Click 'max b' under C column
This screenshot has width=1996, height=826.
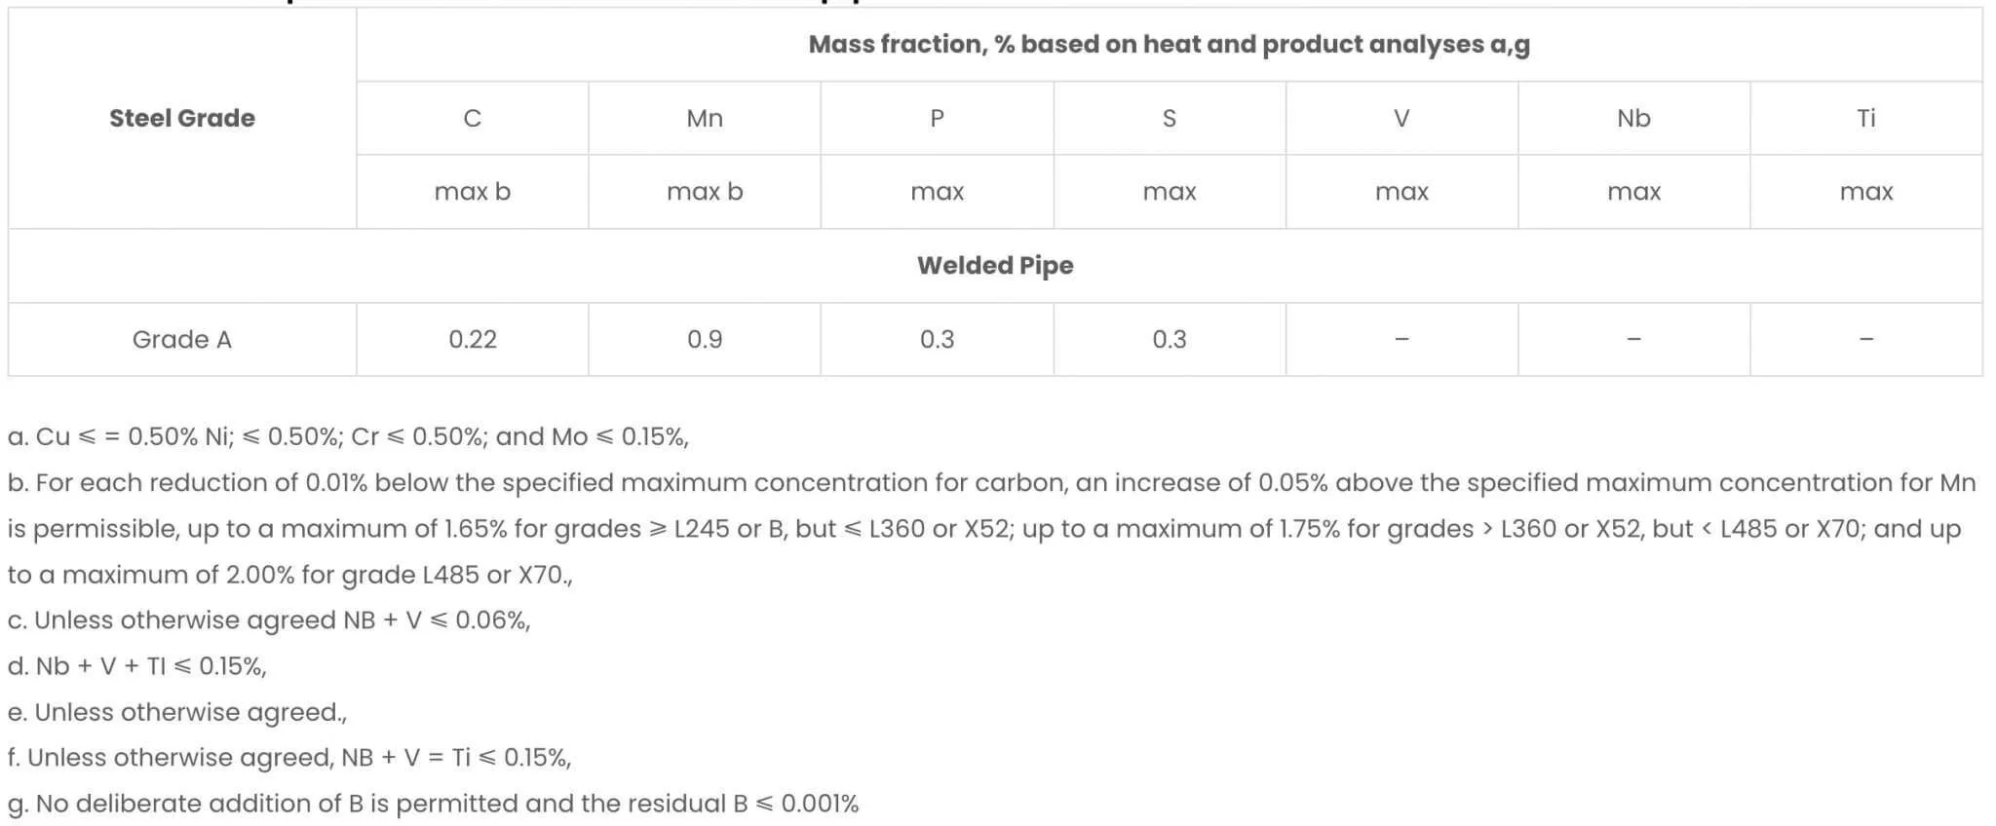pyautogui.click(x=473, y=192)
